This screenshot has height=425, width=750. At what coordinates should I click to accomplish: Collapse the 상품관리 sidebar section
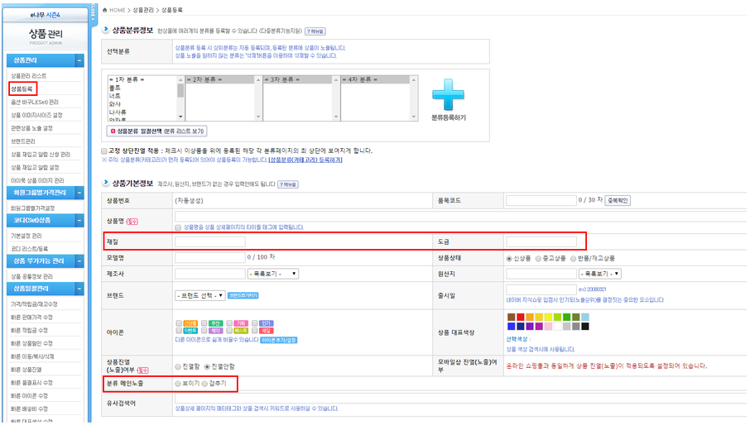tap(79, 60)
